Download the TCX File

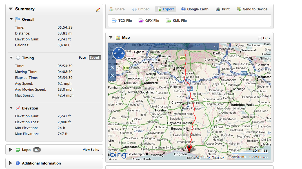[122, 21]
